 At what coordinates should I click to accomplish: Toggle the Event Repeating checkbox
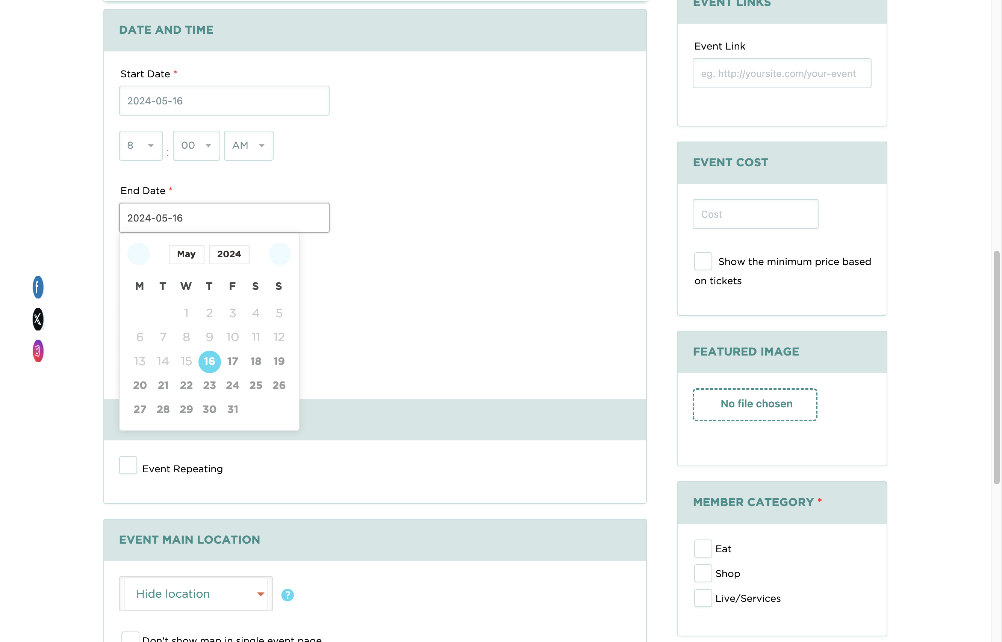click(x=128, y=465)
